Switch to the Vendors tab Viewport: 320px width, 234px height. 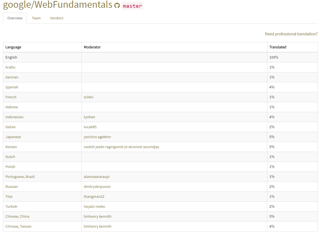[57, 18]
